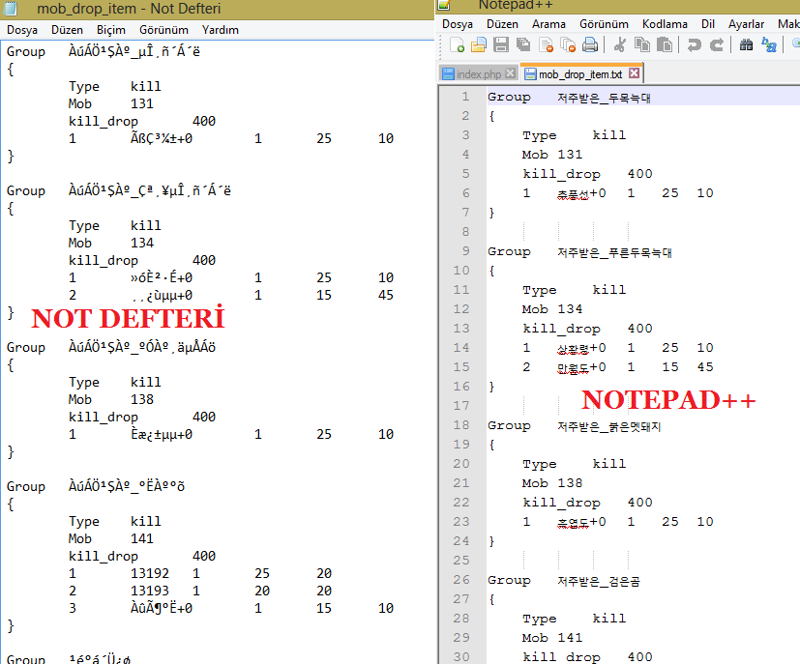The image size is (800, 664).
Task: Close the index.php tab
Action: coord(510,73)
